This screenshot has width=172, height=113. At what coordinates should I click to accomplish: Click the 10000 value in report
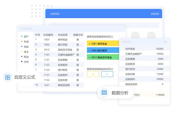(x=160, y=54)
